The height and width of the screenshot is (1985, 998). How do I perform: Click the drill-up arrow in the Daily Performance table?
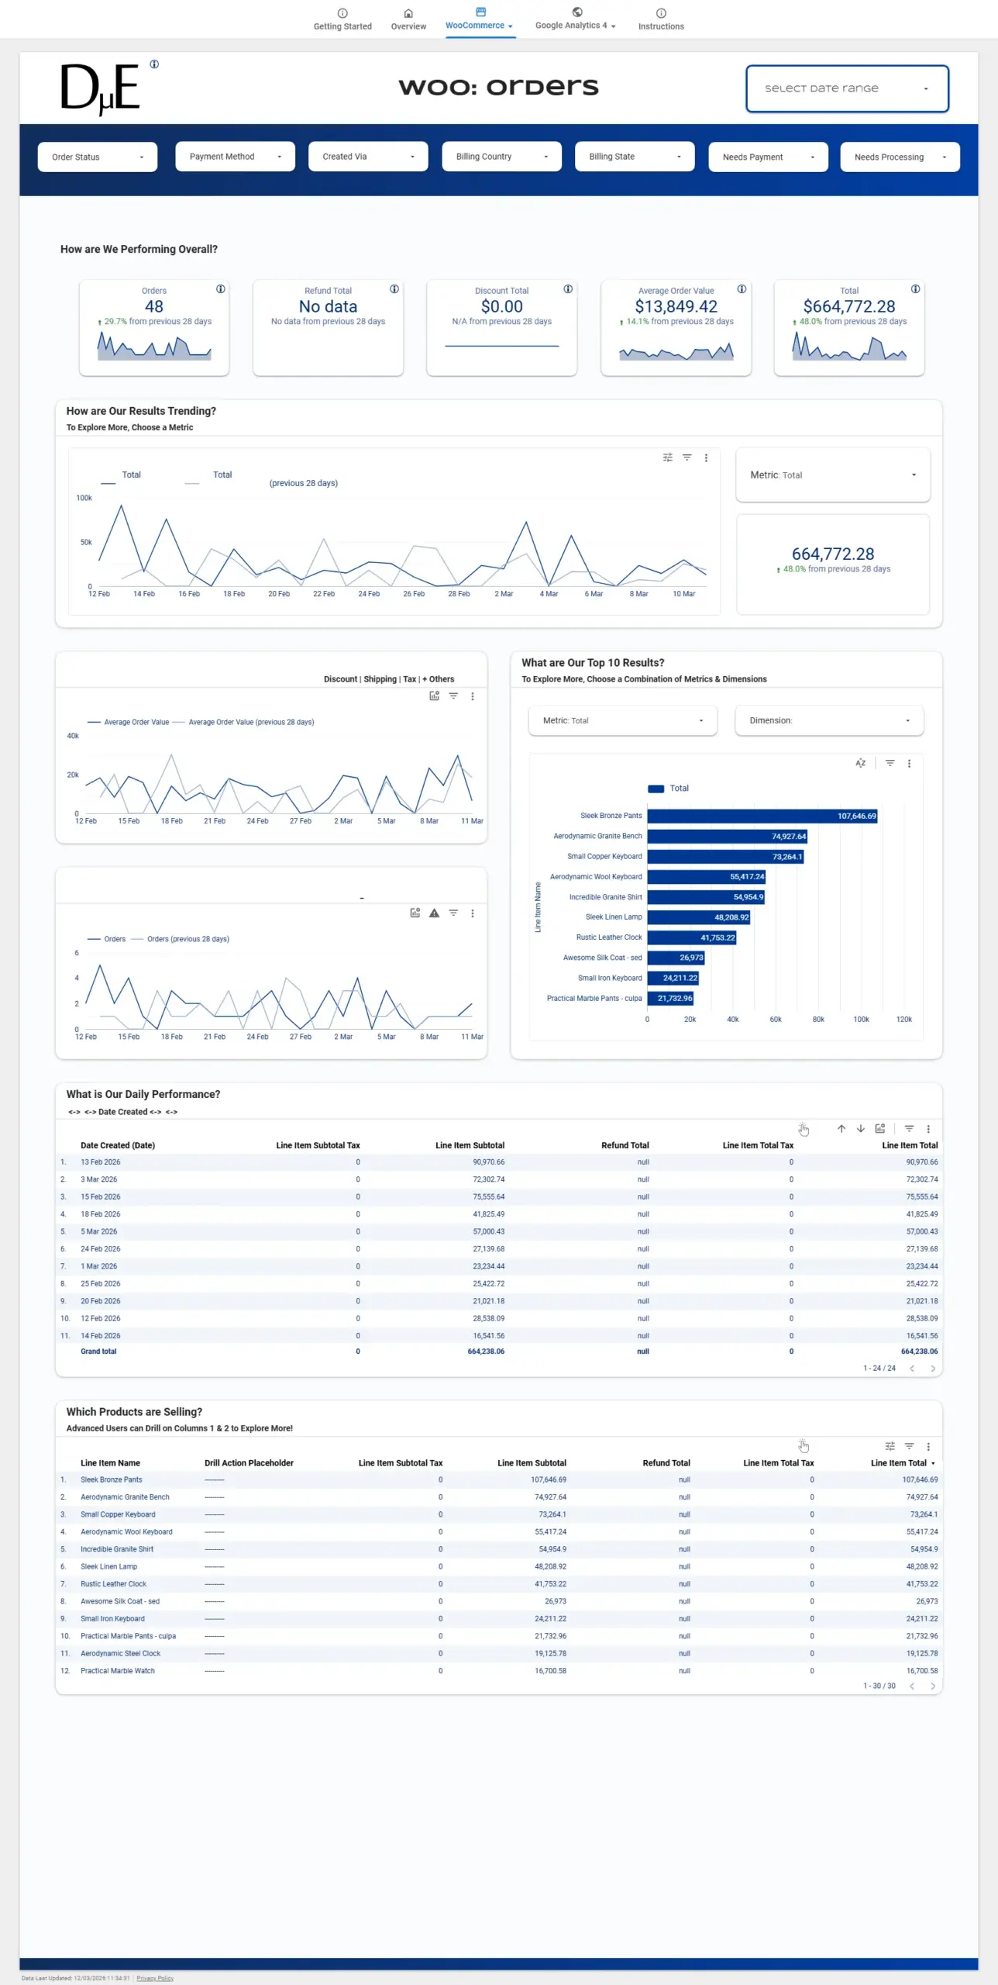tap(841, 1129)
